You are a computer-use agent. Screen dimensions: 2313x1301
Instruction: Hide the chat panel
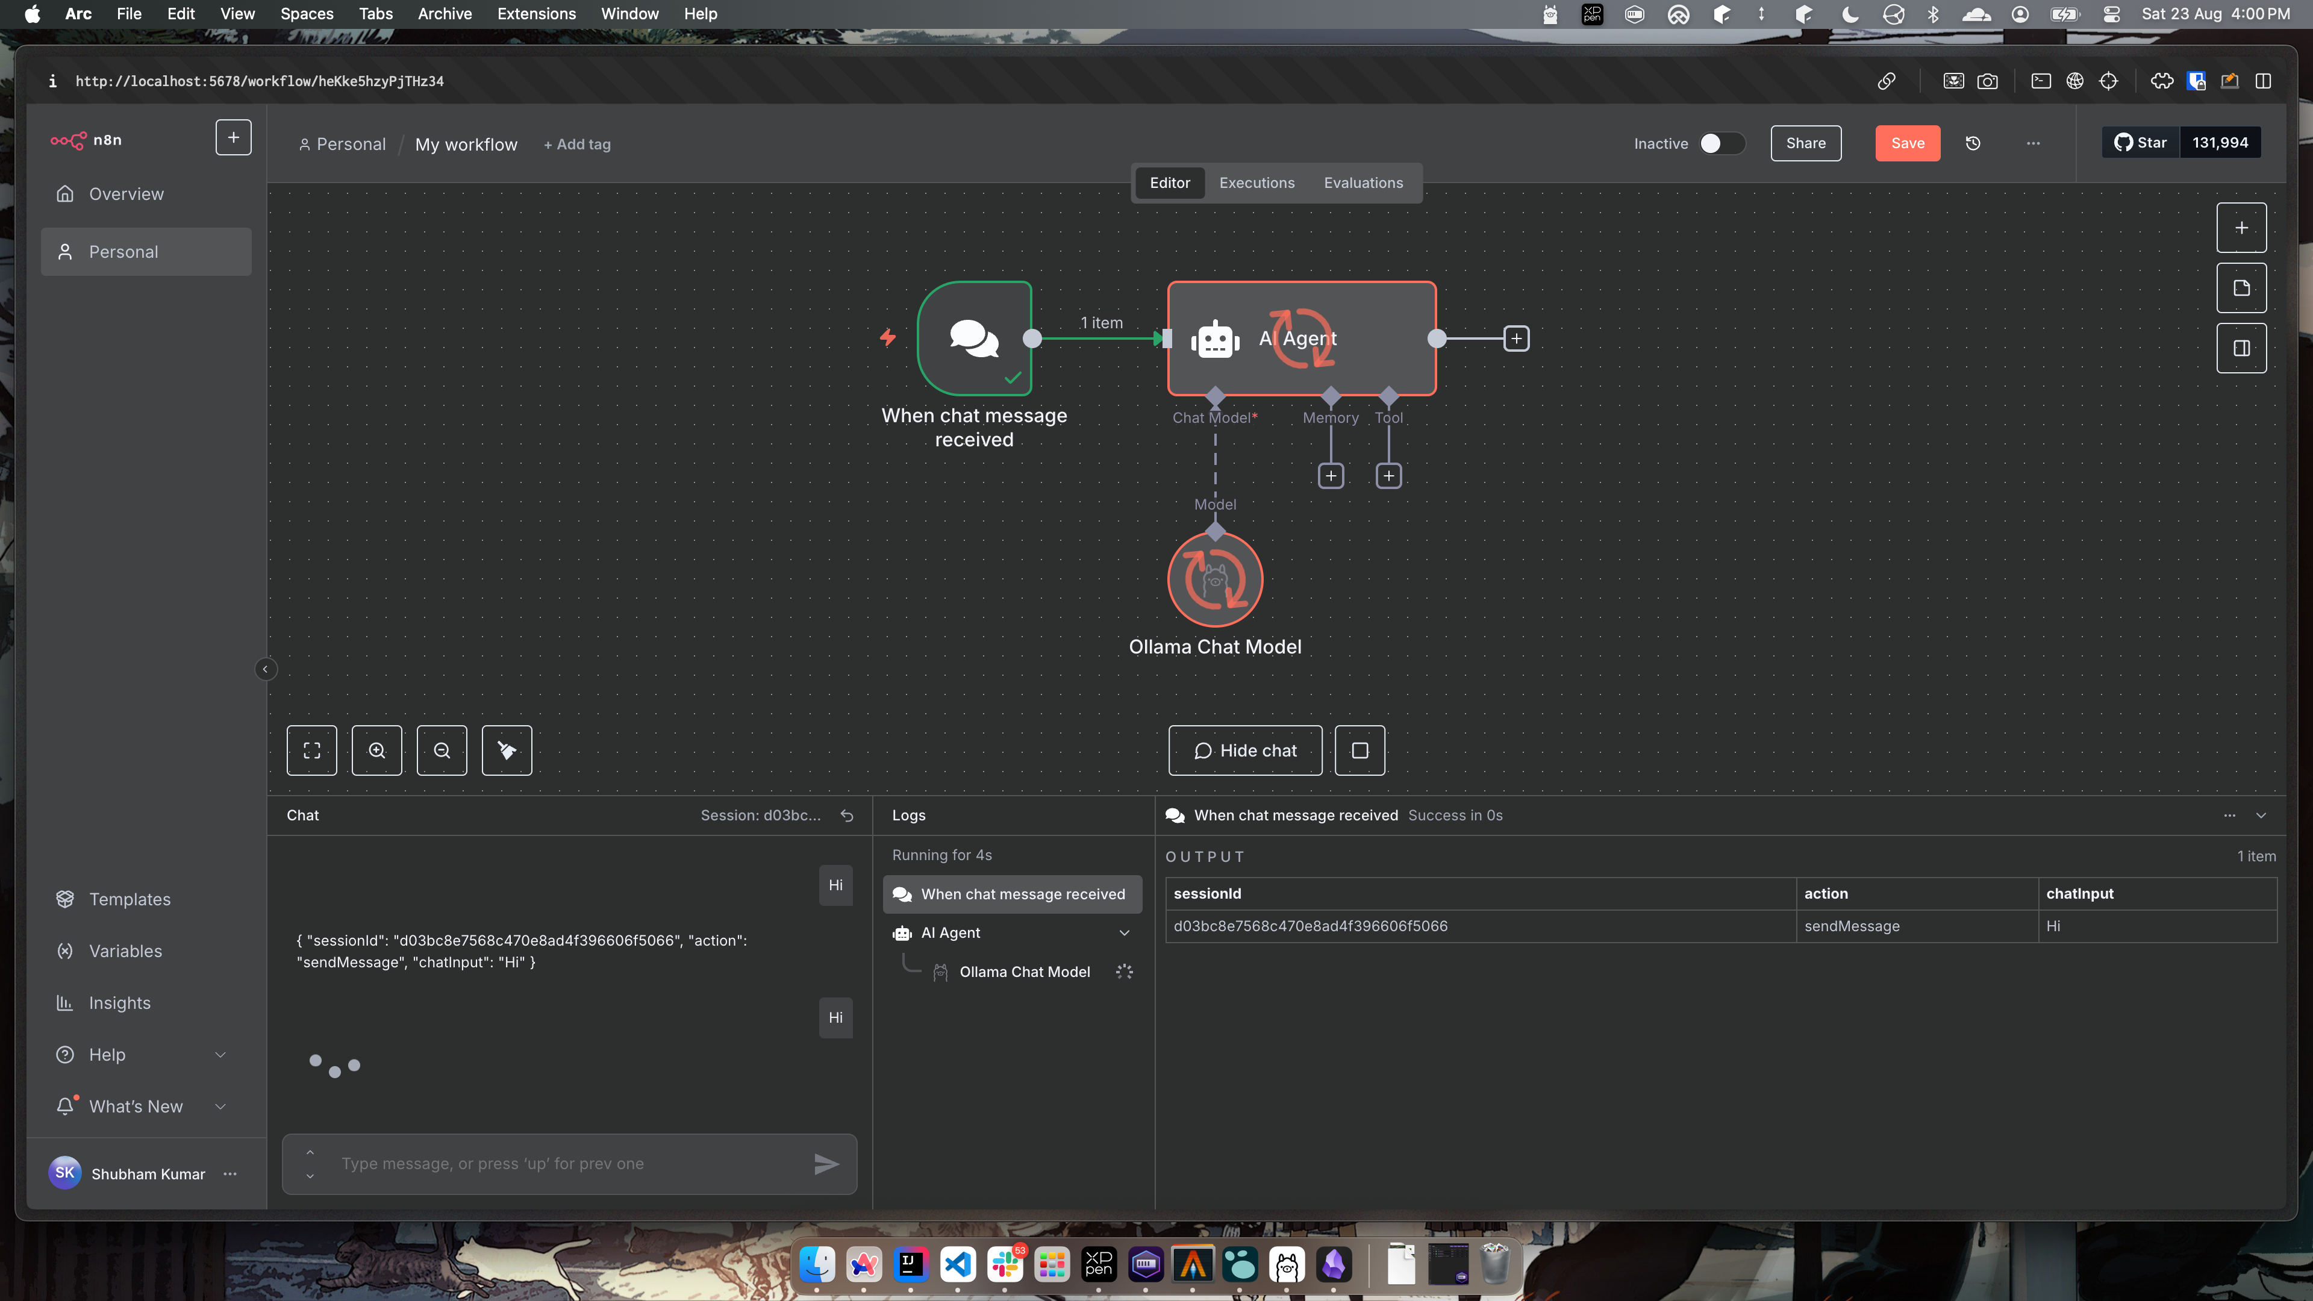coord(1244,750)
